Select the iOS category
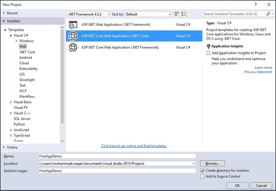 pos(22,74)
